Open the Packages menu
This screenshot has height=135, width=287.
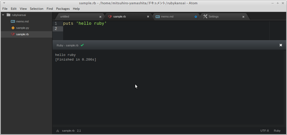point(63,9)
